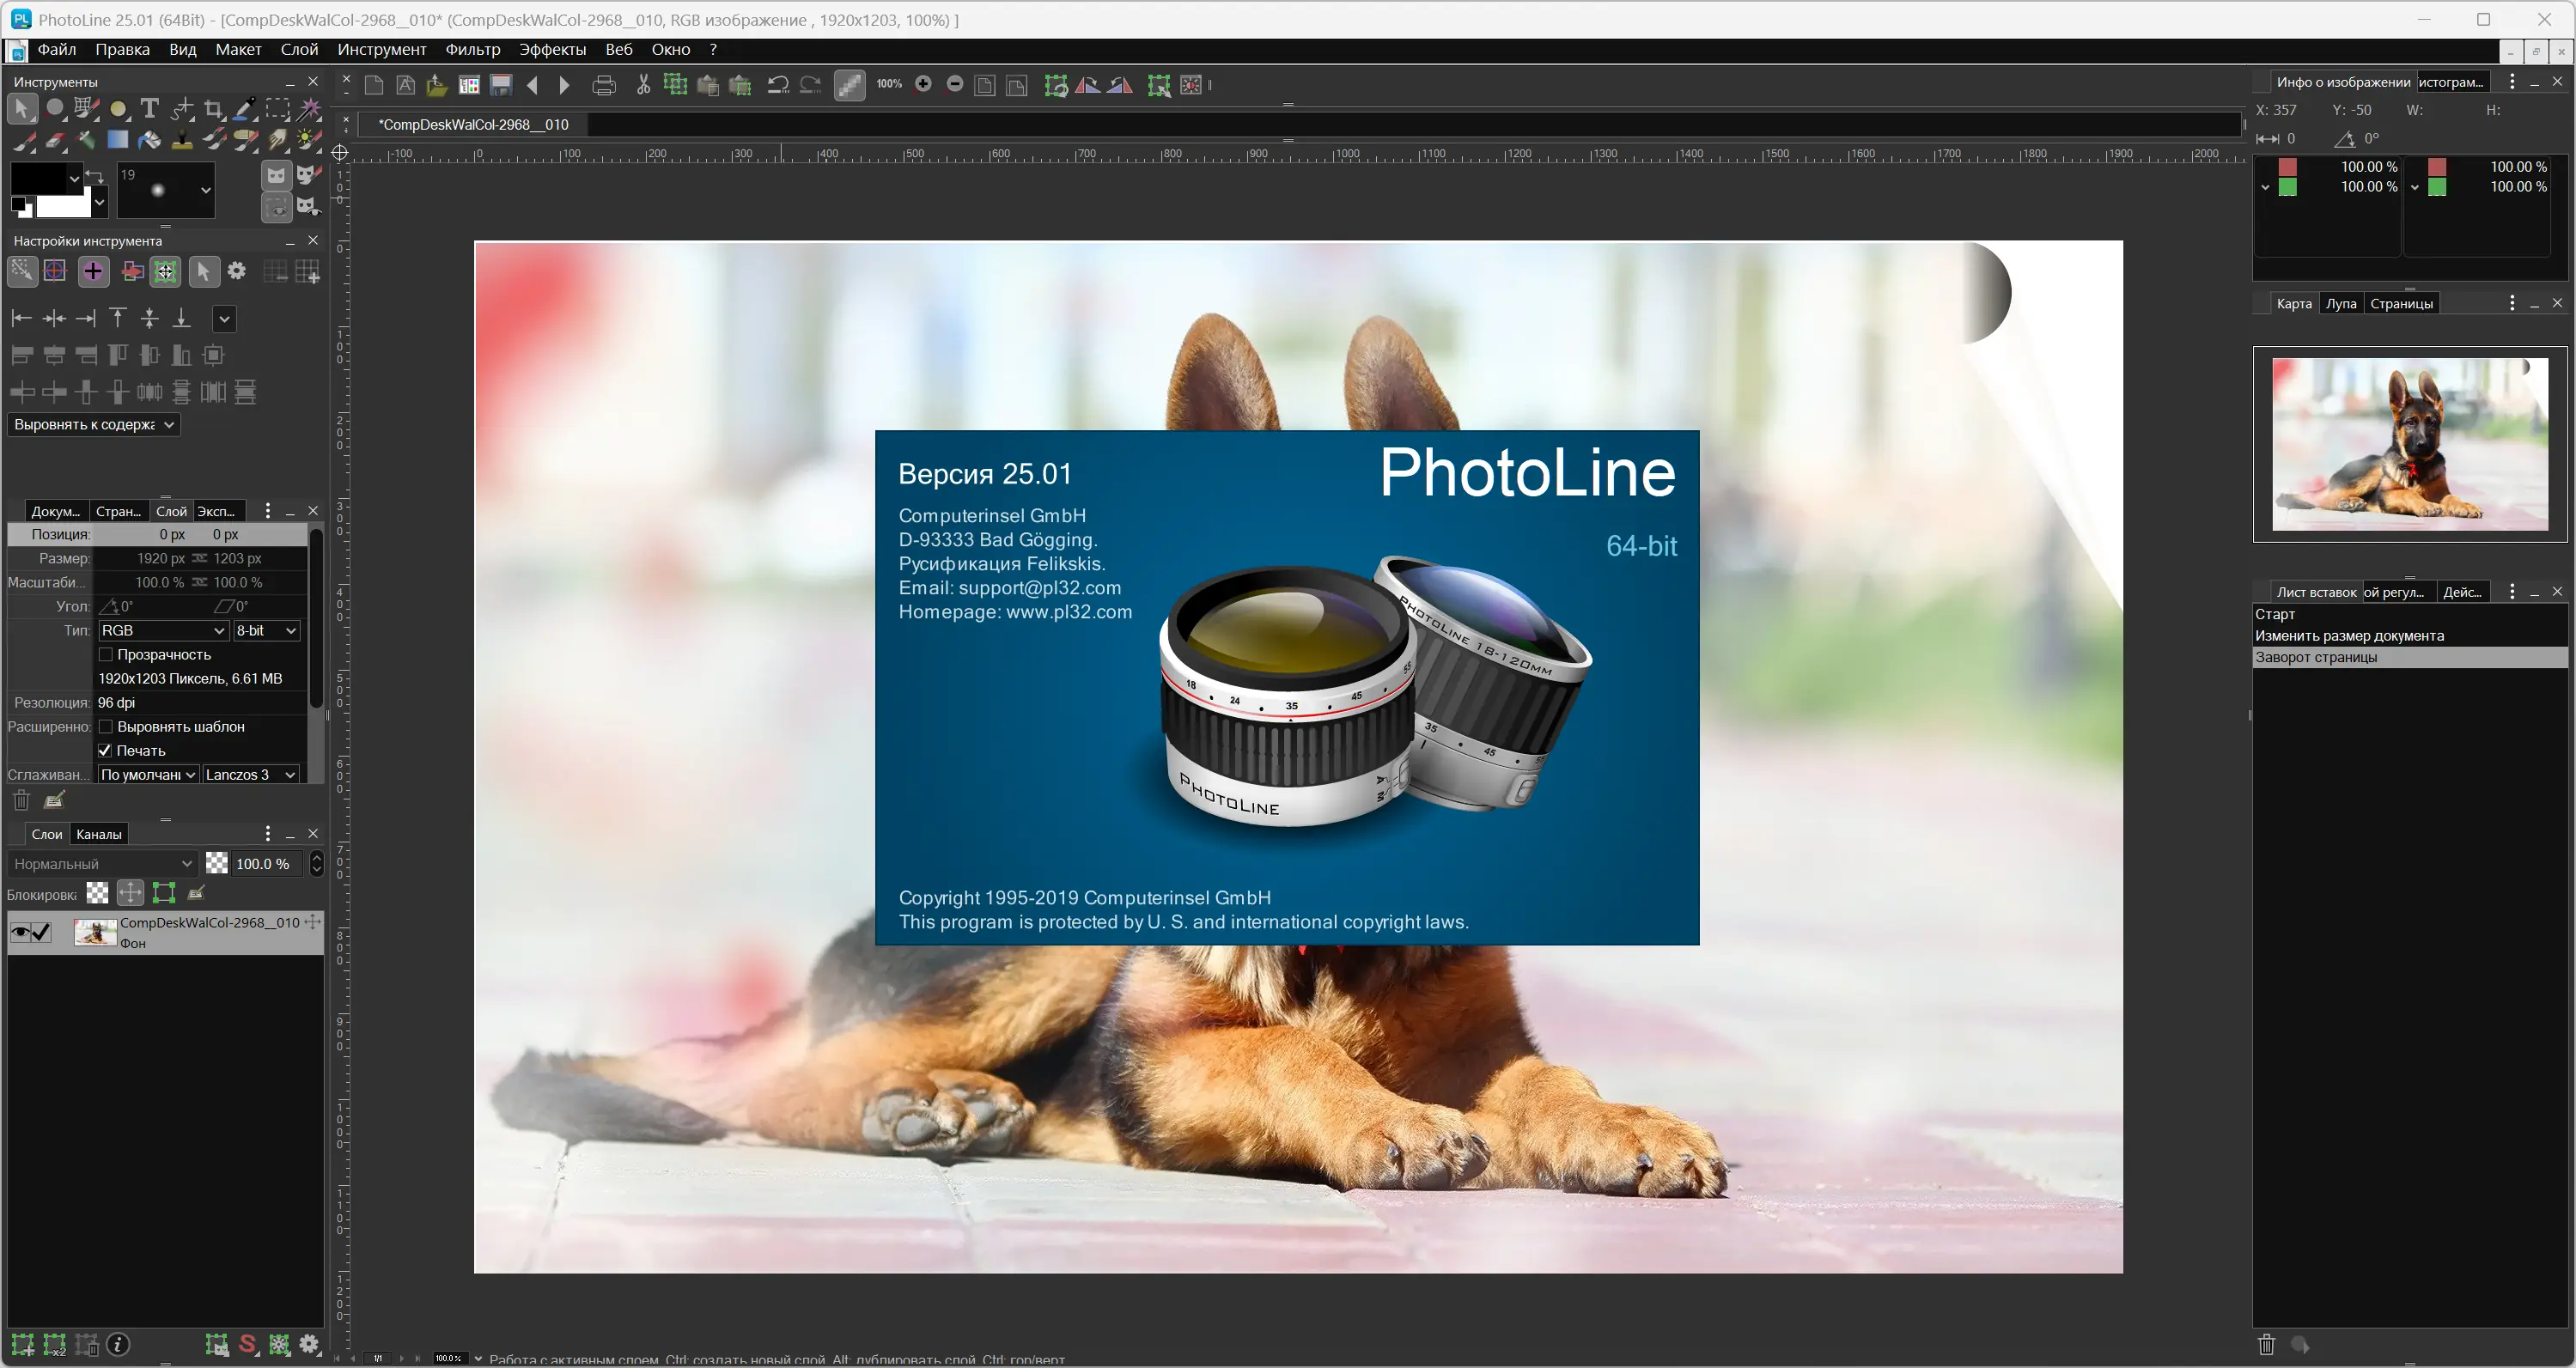The width and height of the screenshot is (2576, 1368).
Task: Click the Print icon in toolbar
Action: point(603,85)
